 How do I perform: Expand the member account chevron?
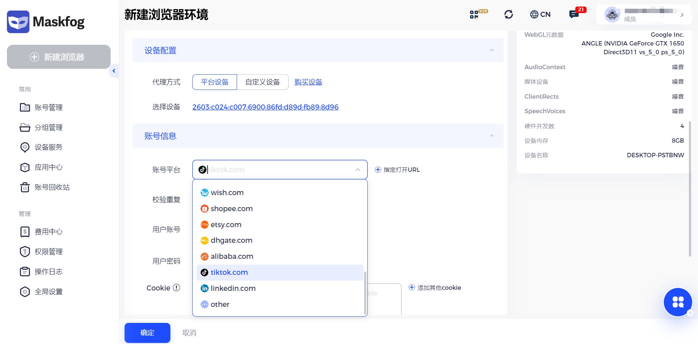click(x=682, y=15)
